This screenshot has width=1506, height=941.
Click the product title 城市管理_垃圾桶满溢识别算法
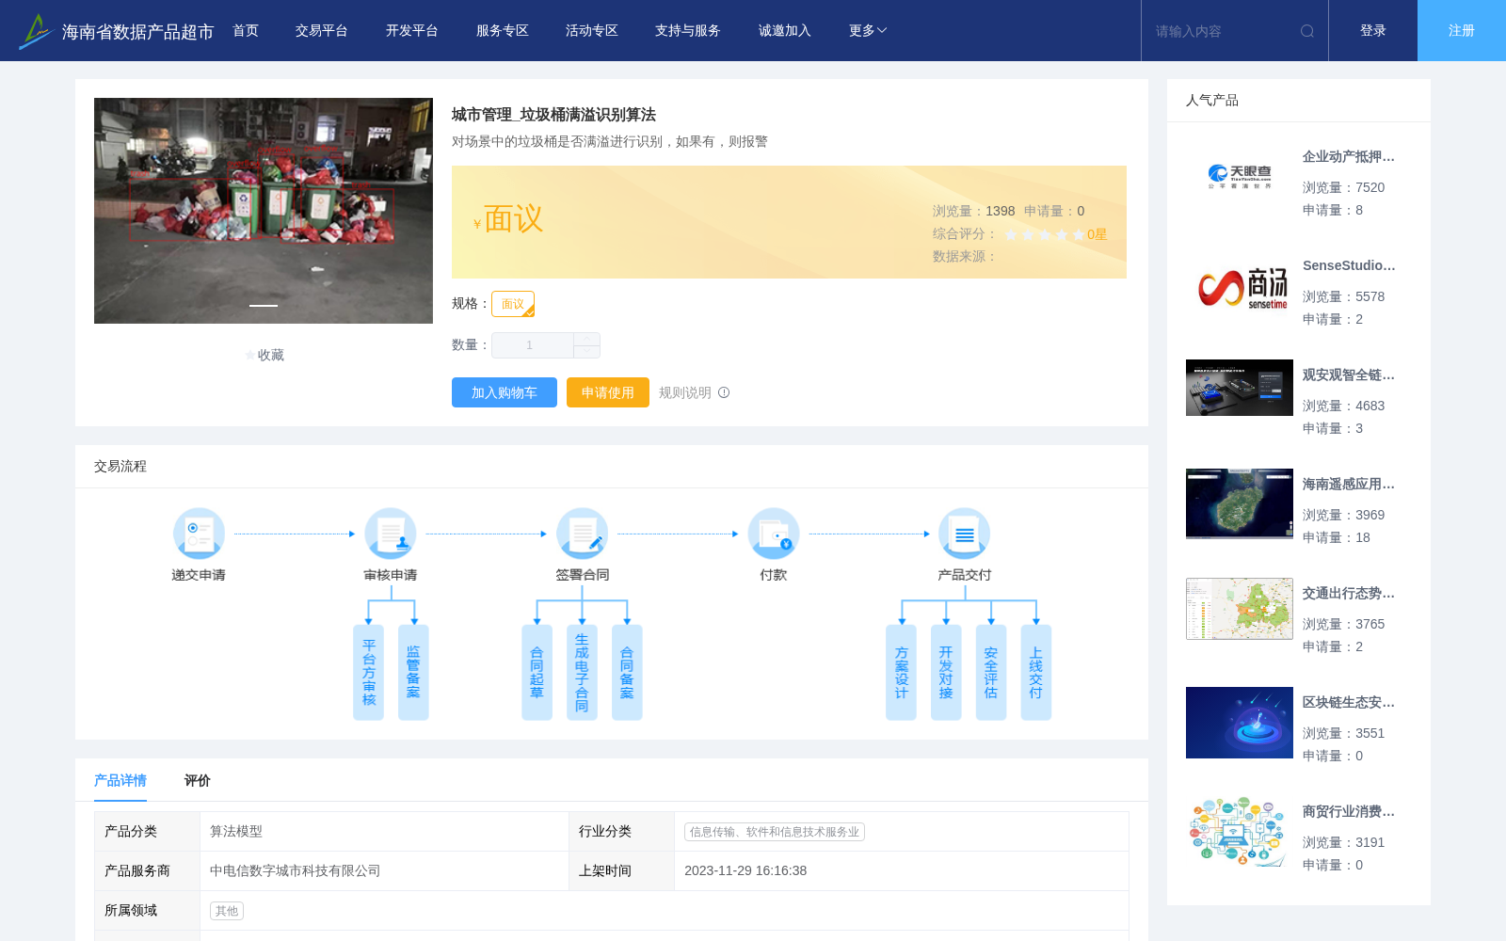(x=553, y=115)
